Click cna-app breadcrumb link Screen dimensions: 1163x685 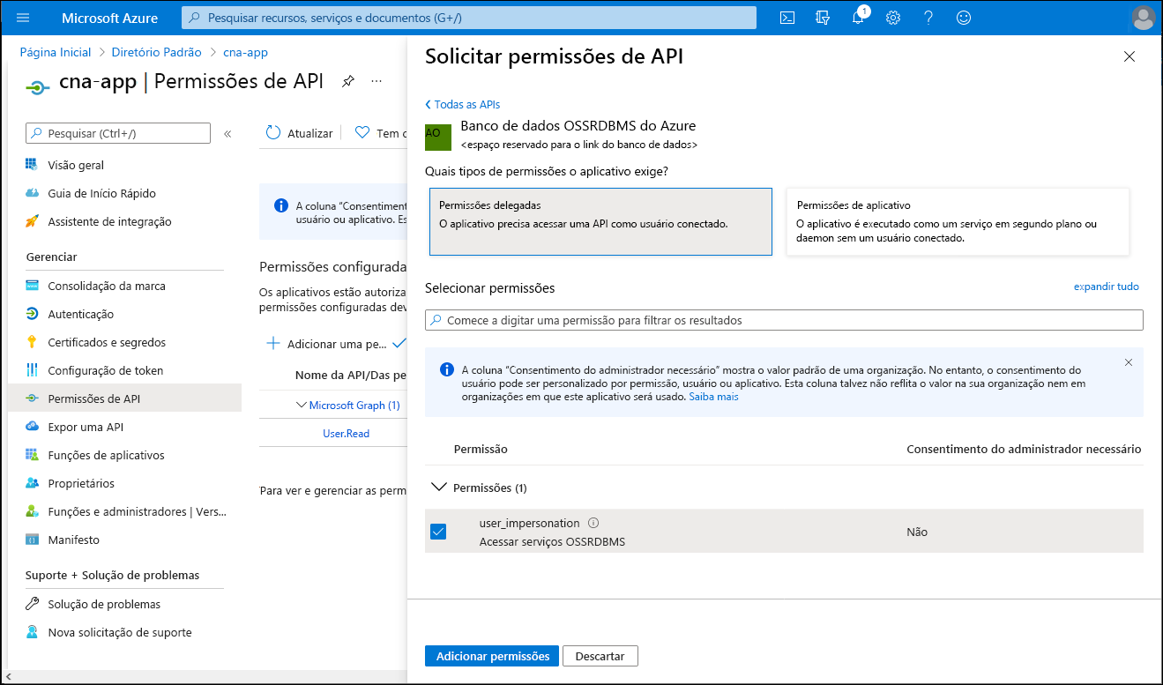(x=245, y=52)
